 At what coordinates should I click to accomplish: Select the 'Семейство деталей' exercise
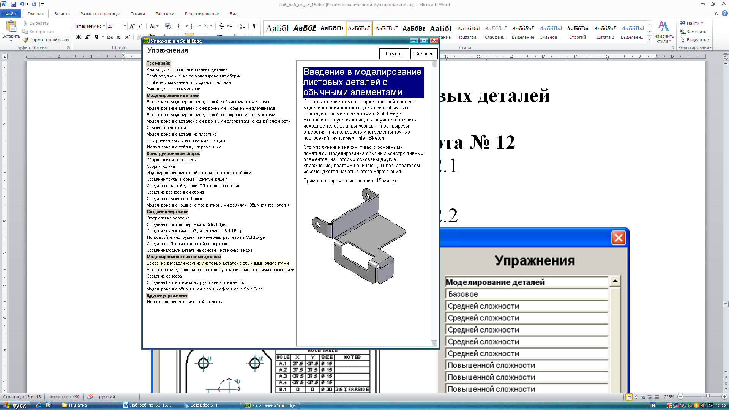[x=166, y=128]
